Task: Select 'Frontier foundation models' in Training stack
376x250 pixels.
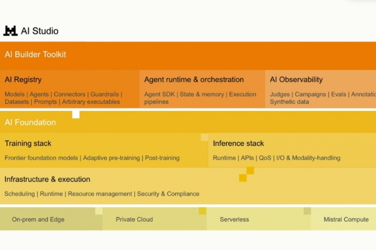Action: click(x=41, y=158)
